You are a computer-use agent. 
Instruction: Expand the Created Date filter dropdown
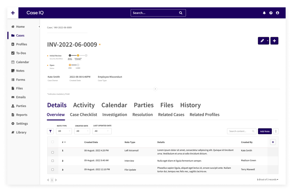(82, 131)
